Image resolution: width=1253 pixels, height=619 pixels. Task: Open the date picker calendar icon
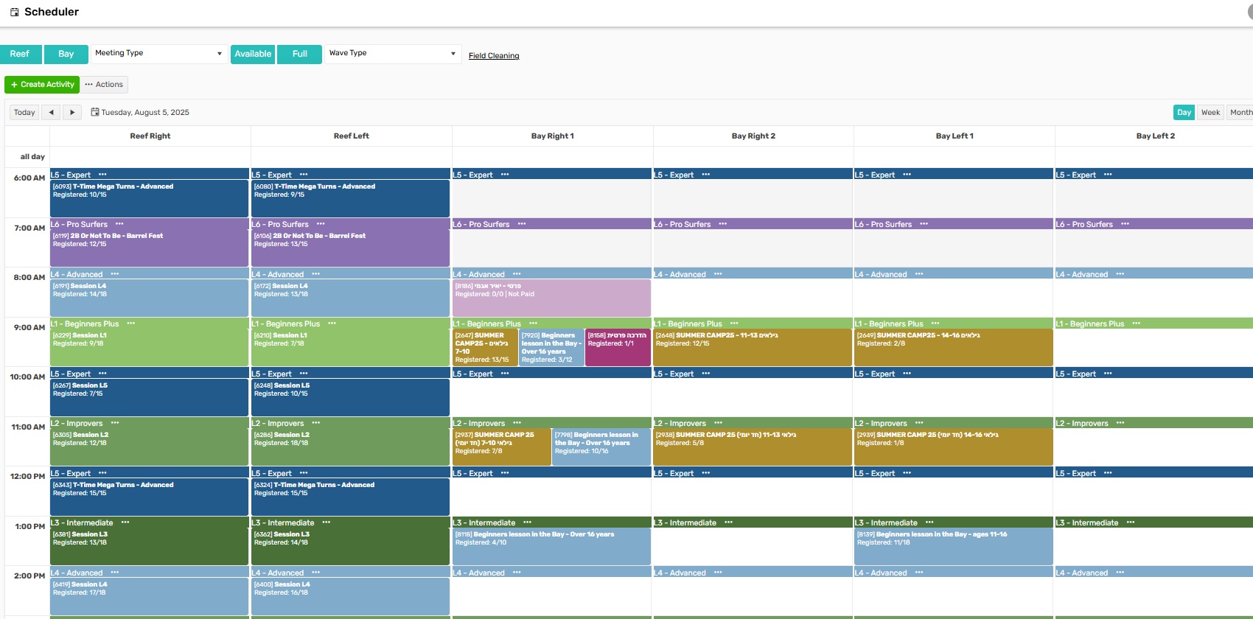(x=95, y=112)
